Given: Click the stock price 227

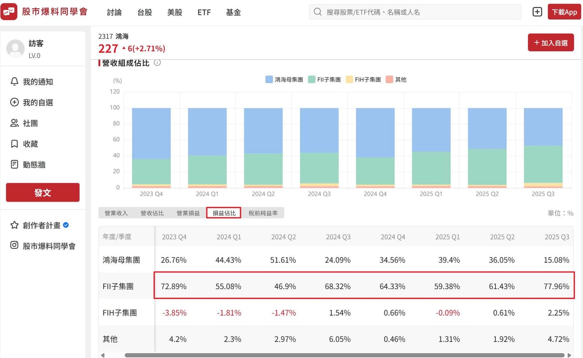Looking at the screenshot, I should tap(108, 48).
